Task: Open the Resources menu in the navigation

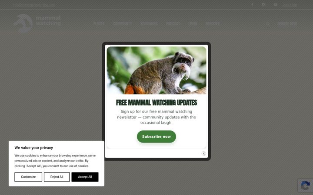Action: pyautogui.click(x=149, y=24)
